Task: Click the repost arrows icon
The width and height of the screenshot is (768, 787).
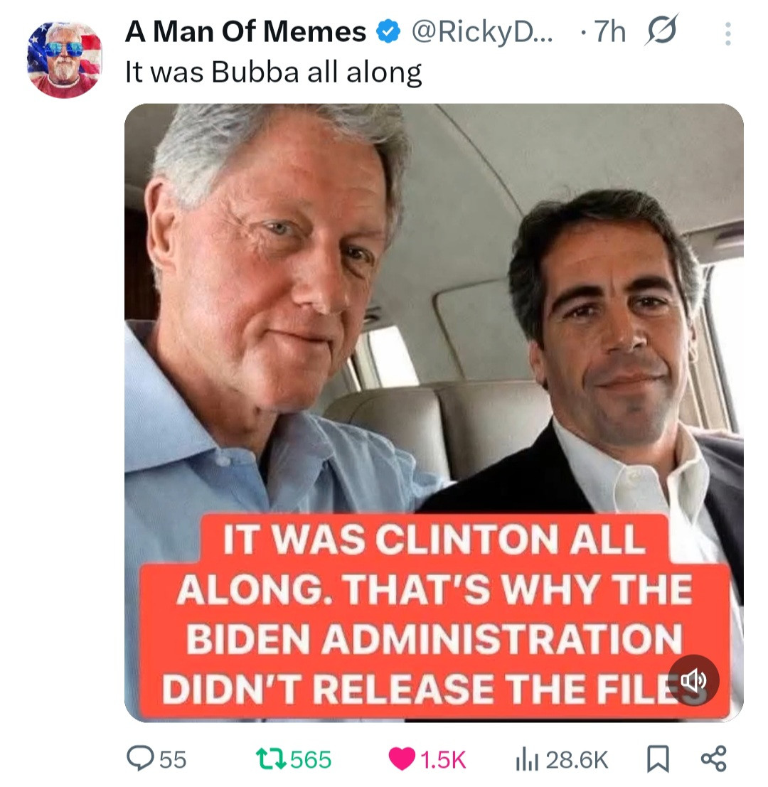Action: [x=274, y=759]
